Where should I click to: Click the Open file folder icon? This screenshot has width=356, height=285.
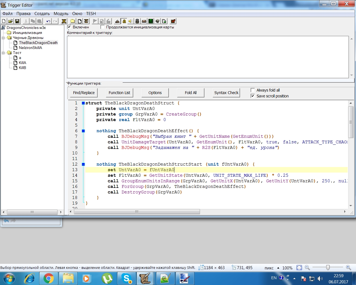[x=11, y=21]
